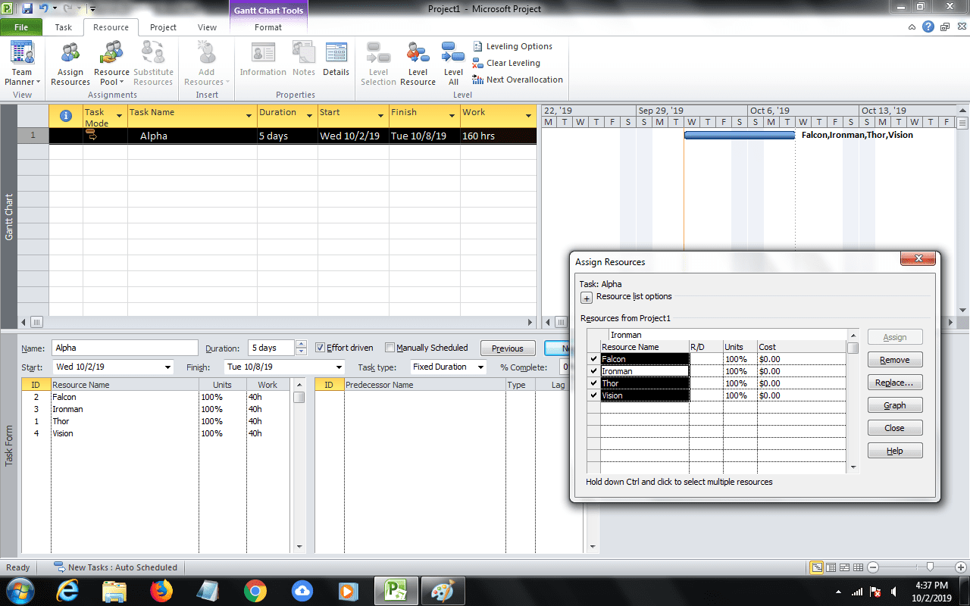This screenshot has width=970, height=606.
Task: Switch to Gantt Chart view in status bar
Action: coord(817,567)
